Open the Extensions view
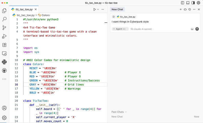203x123 pixels. [4, 45]
